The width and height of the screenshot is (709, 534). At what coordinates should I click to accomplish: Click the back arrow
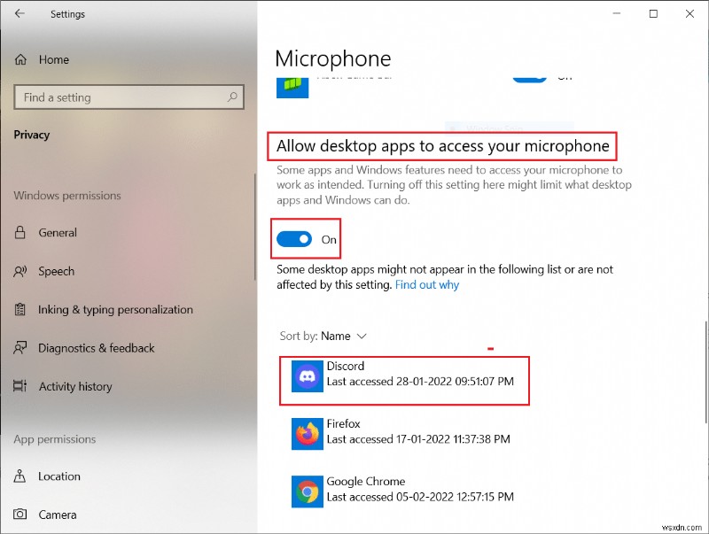[x=18, y=13]
